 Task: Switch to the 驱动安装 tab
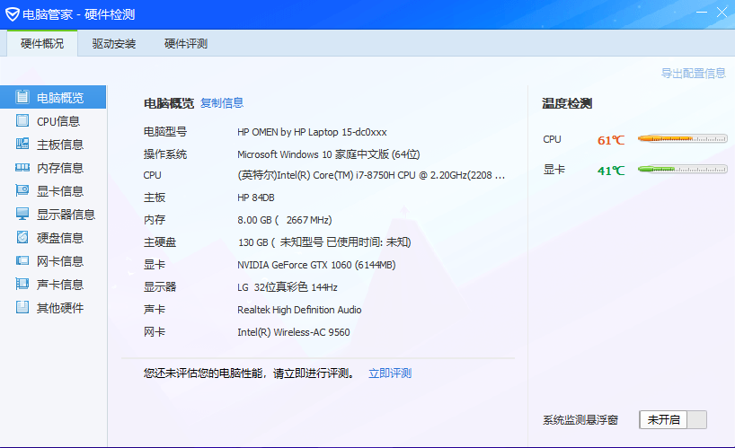coord(114,44)
